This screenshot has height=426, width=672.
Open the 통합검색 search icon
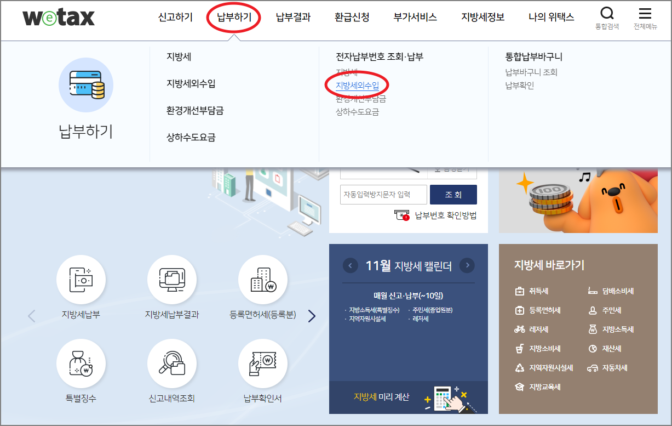[607, 14]
